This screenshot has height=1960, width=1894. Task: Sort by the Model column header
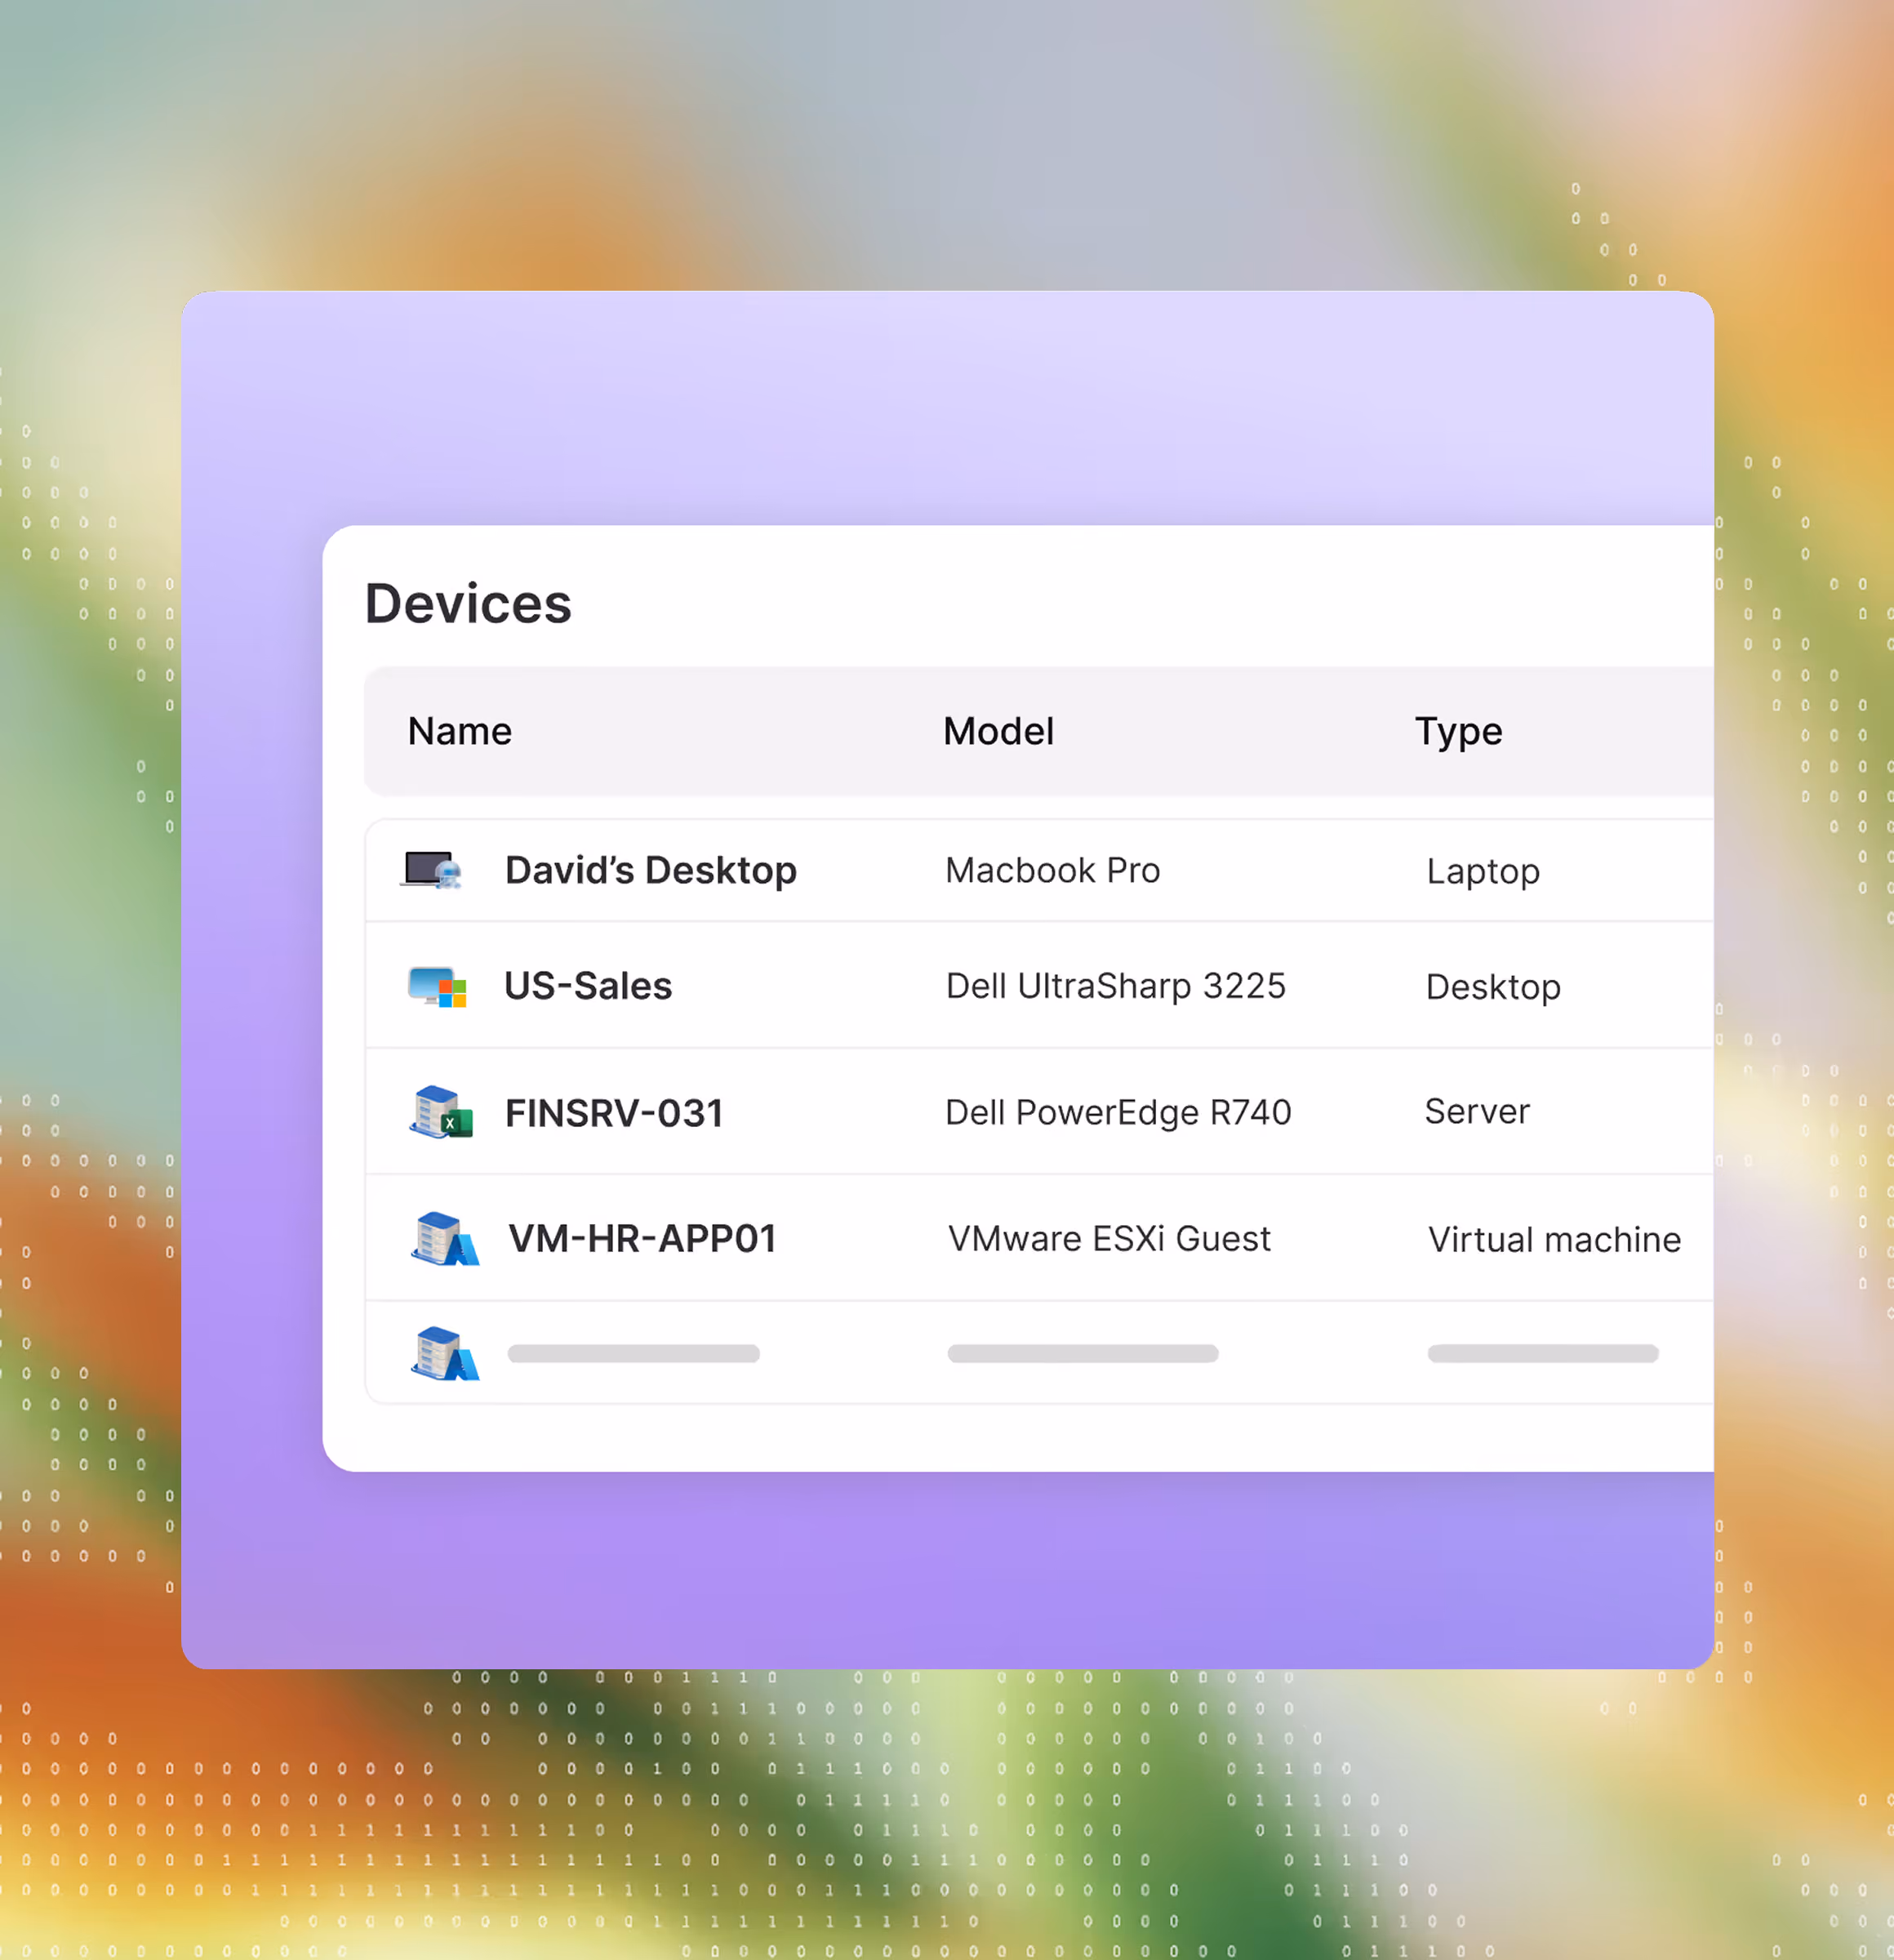pyautogui.click(x=998, y=731)
